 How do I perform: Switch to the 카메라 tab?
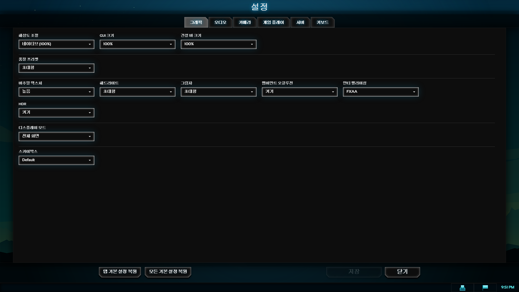point(245,22)
